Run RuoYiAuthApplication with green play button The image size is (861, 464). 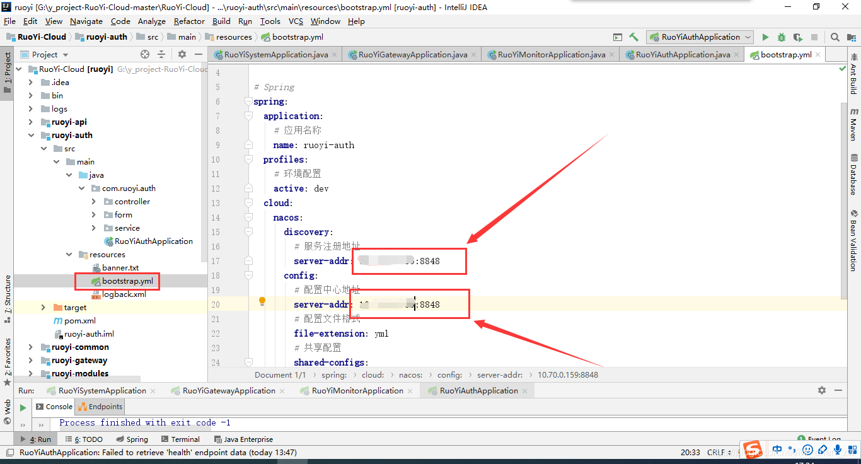(x=765, y=37)
